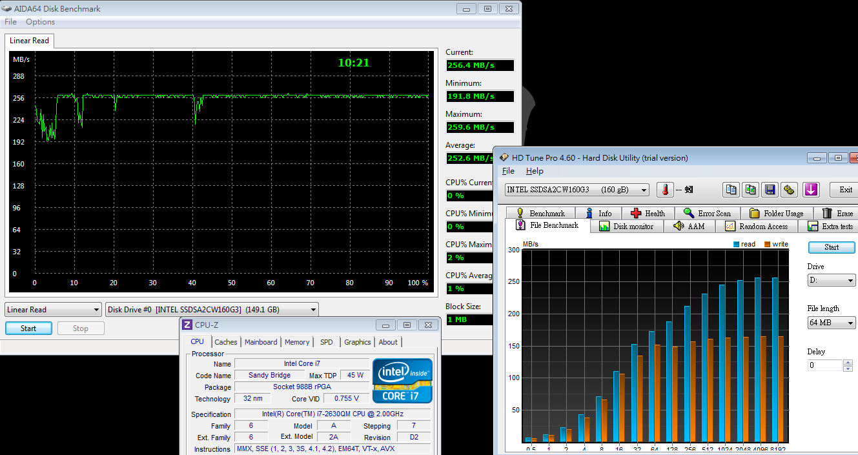Click the blue read legend swatch
The width and height of the screenshot is (858, 455).
[x=737, y=245]
